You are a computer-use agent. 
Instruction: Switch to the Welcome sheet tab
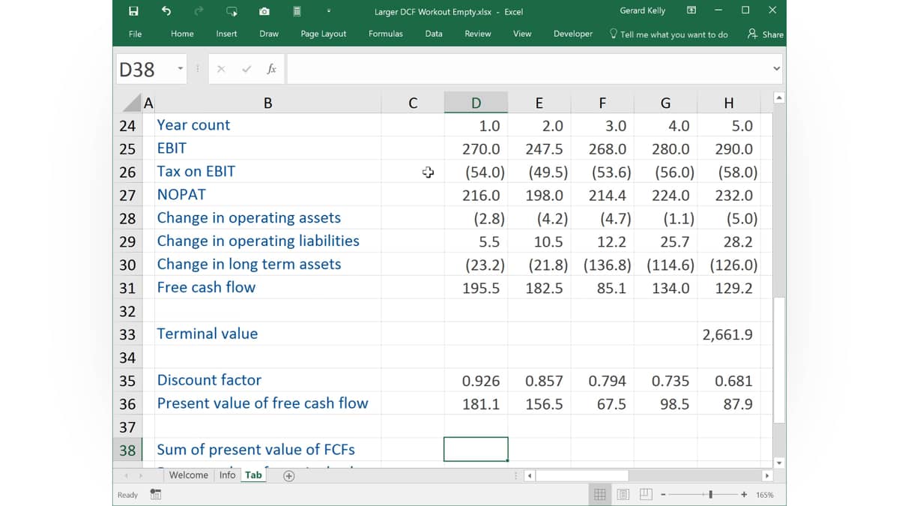pos(189,475)
